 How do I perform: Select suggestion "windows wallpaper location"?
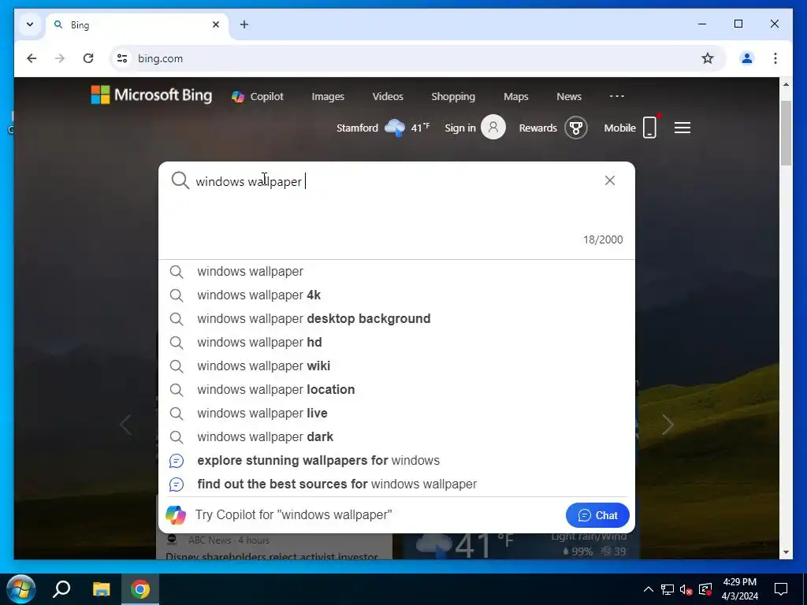396,389
